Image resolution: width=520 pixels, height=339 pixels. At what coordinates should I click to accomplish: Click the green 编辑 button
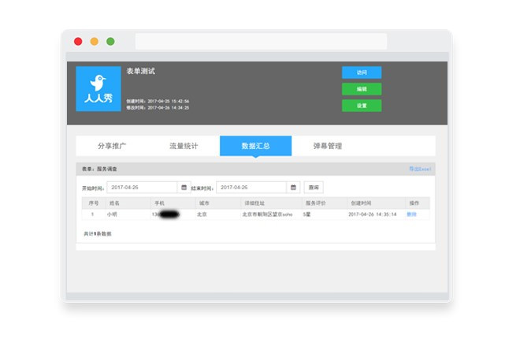coord(362,89)
